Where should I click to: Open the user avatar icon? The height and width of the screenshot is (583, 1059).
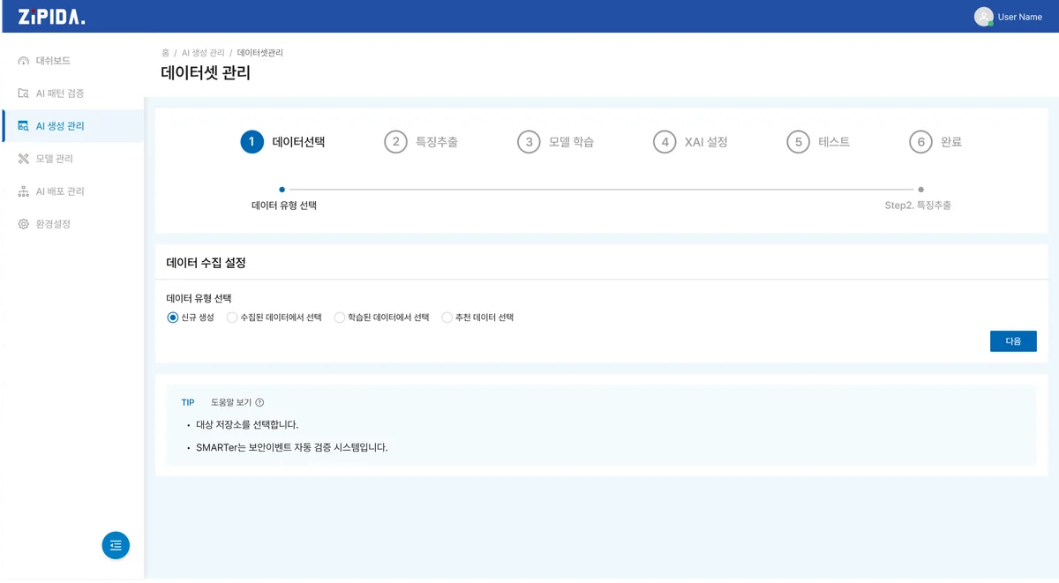(983, 17)
